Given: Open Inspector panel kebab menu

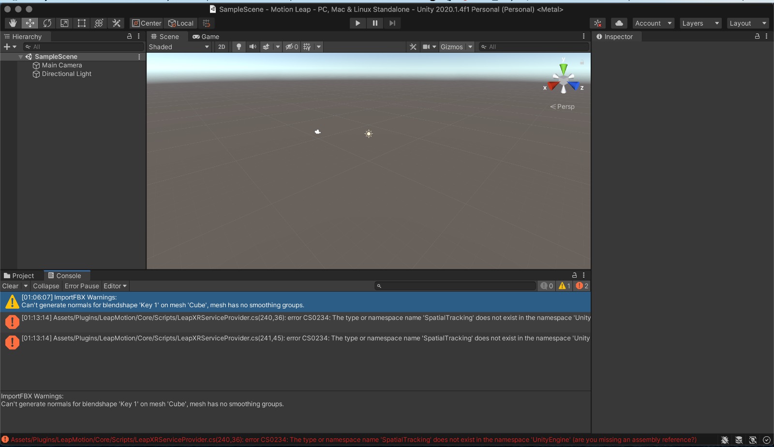Looking at the screenshot, I should coord(767,36).
